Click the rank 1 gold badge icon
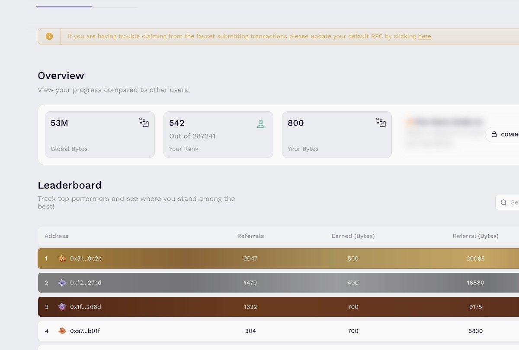The width and height of the screenshot is (519, 350). (62, 259)
